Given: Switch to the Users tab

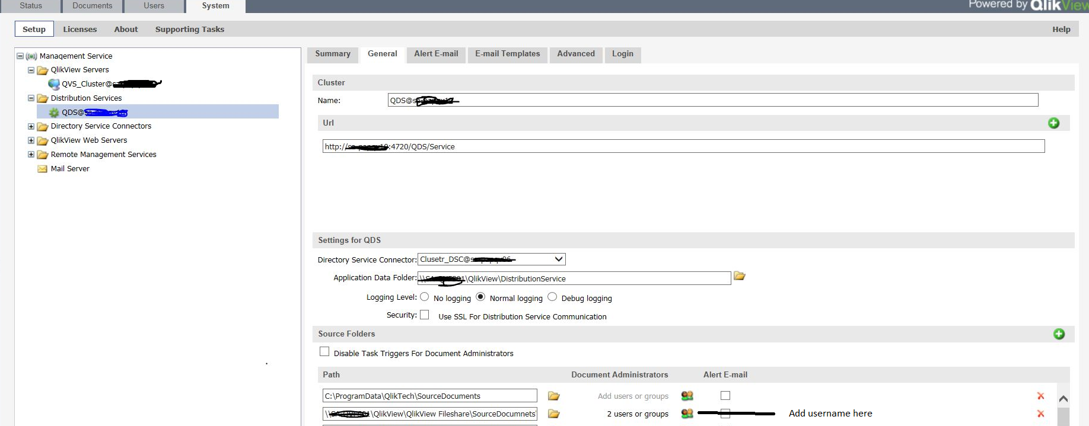Looking at the screenshot, I should [x=154, y=6].
